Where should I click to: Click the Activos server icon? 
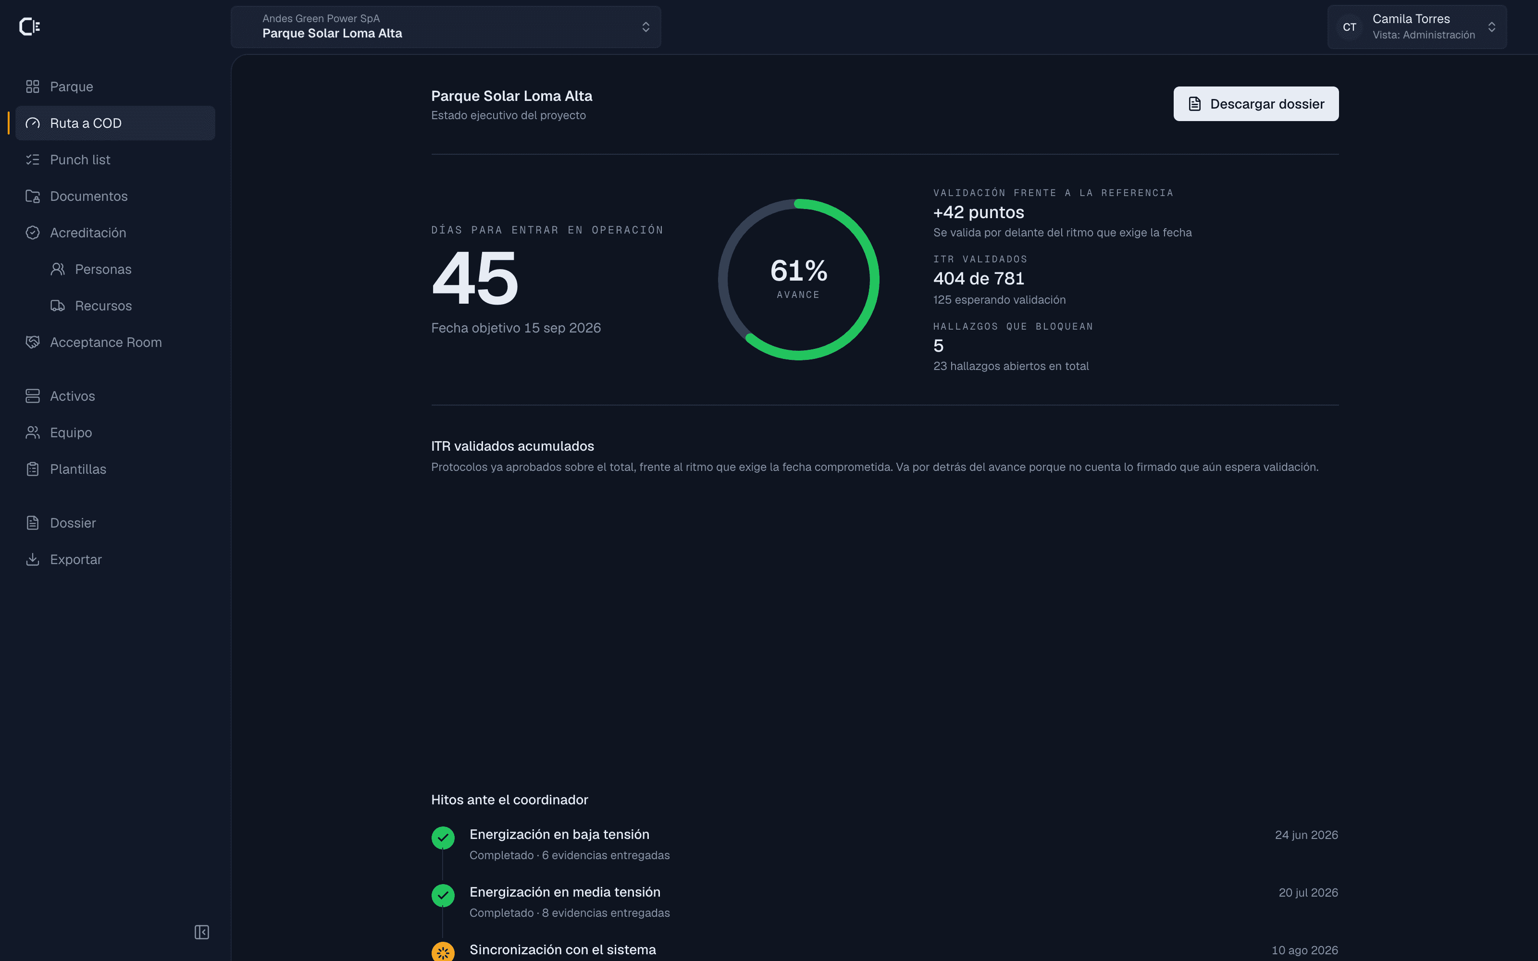coord(32,396)
